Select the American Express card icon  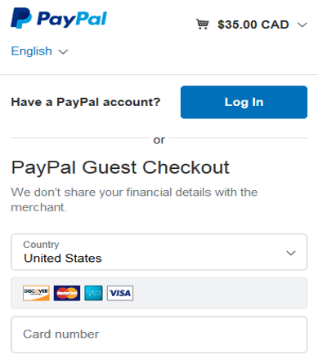pyautogui.click(x=93, y=293)
